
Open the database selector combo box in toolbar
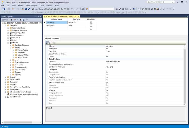[101, 9]
